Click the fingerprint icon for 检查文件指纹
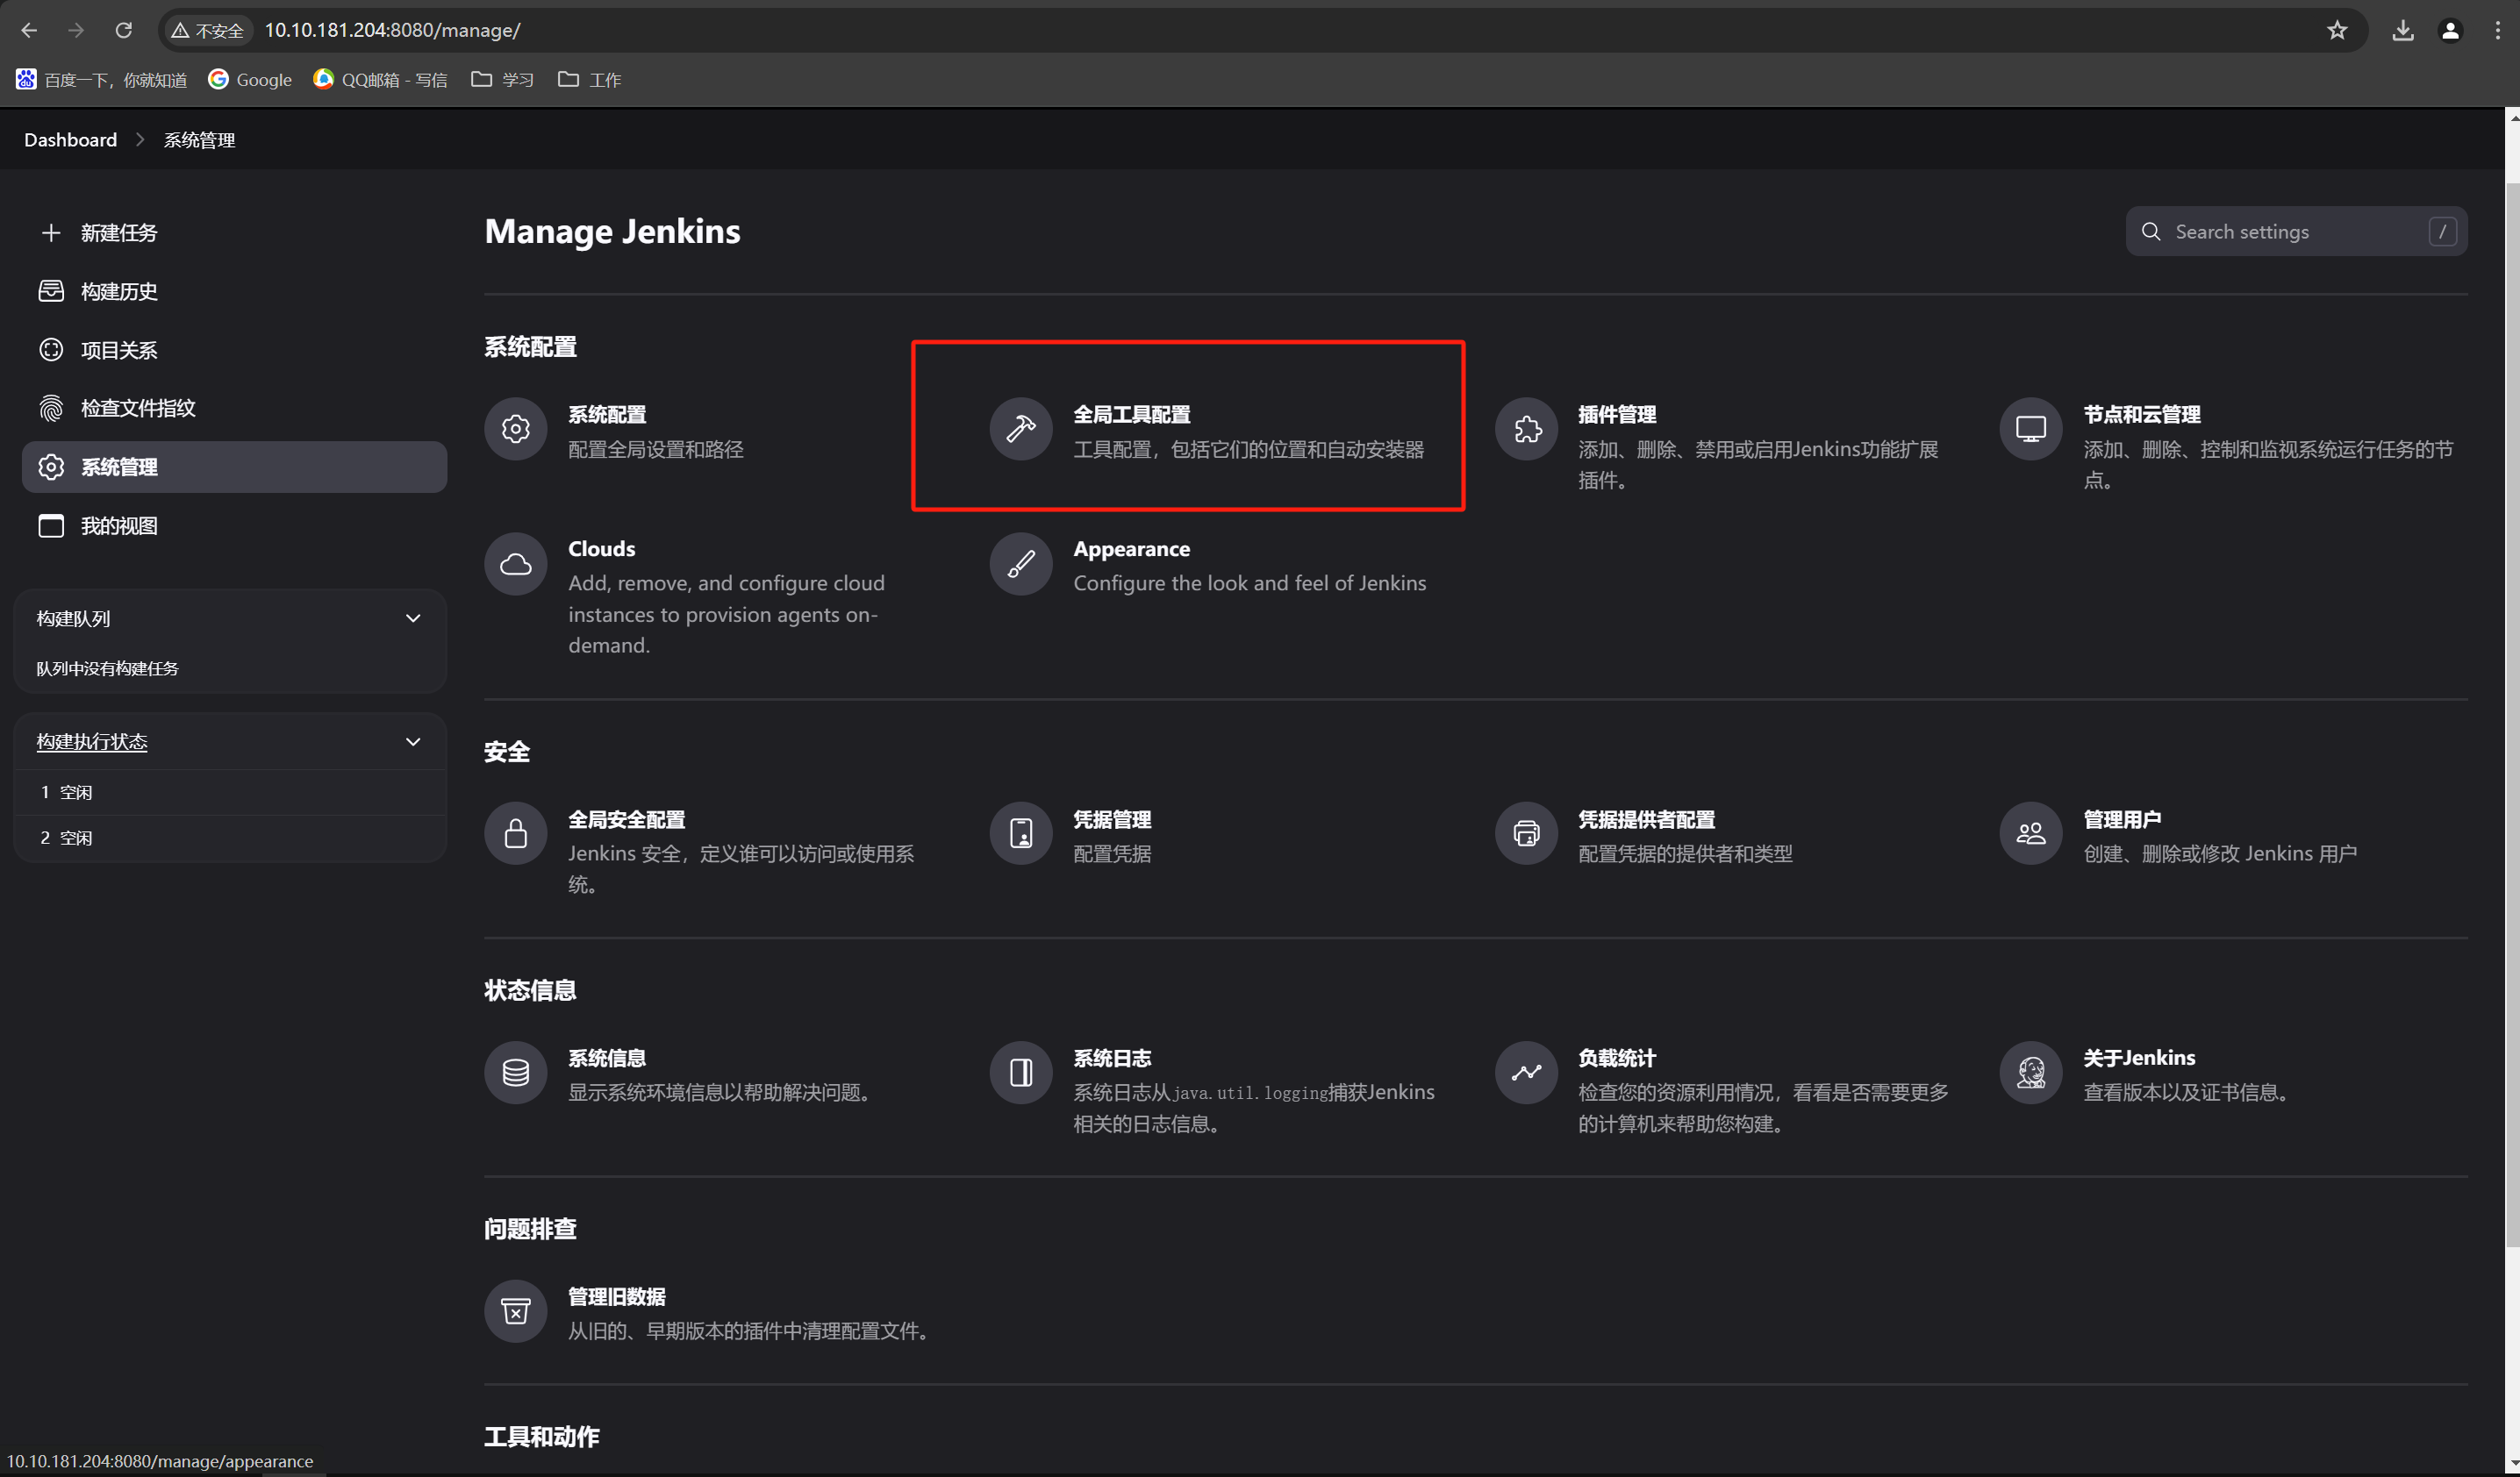 (51, 408)
